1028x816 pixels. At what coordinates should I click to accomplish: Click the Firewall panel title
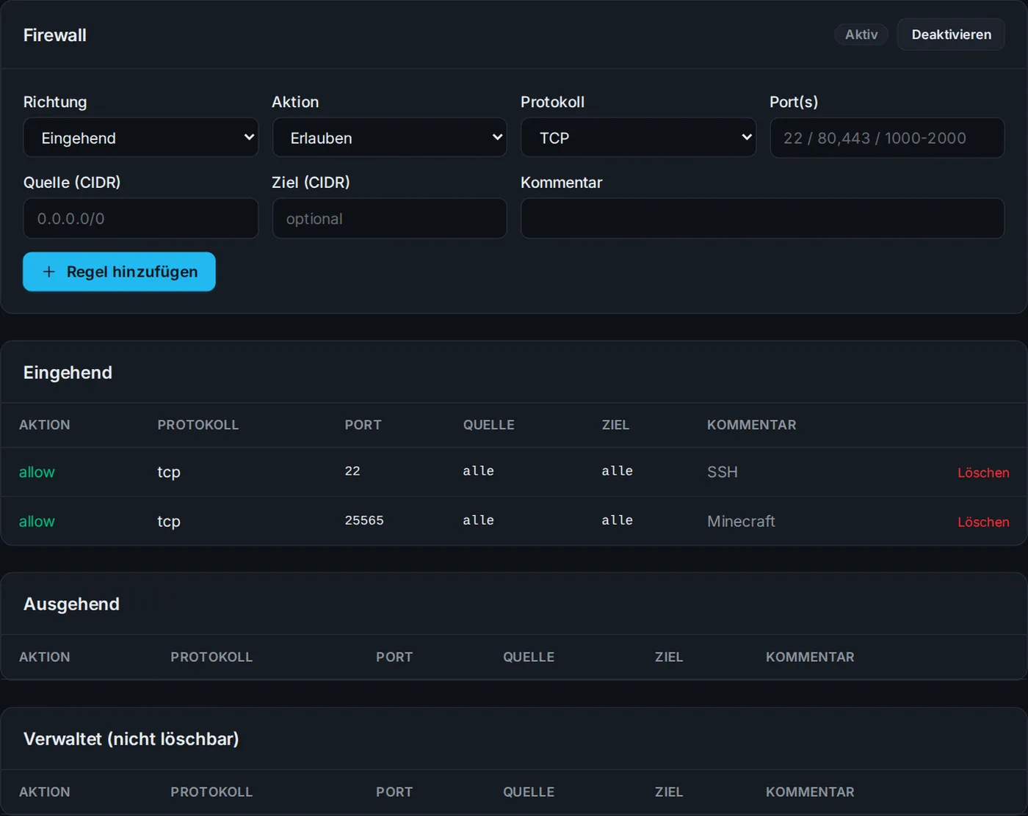55,35
